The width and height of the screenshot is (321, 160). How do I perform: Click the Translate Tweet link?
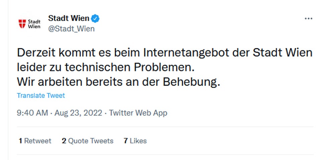(x=41, y=96)
